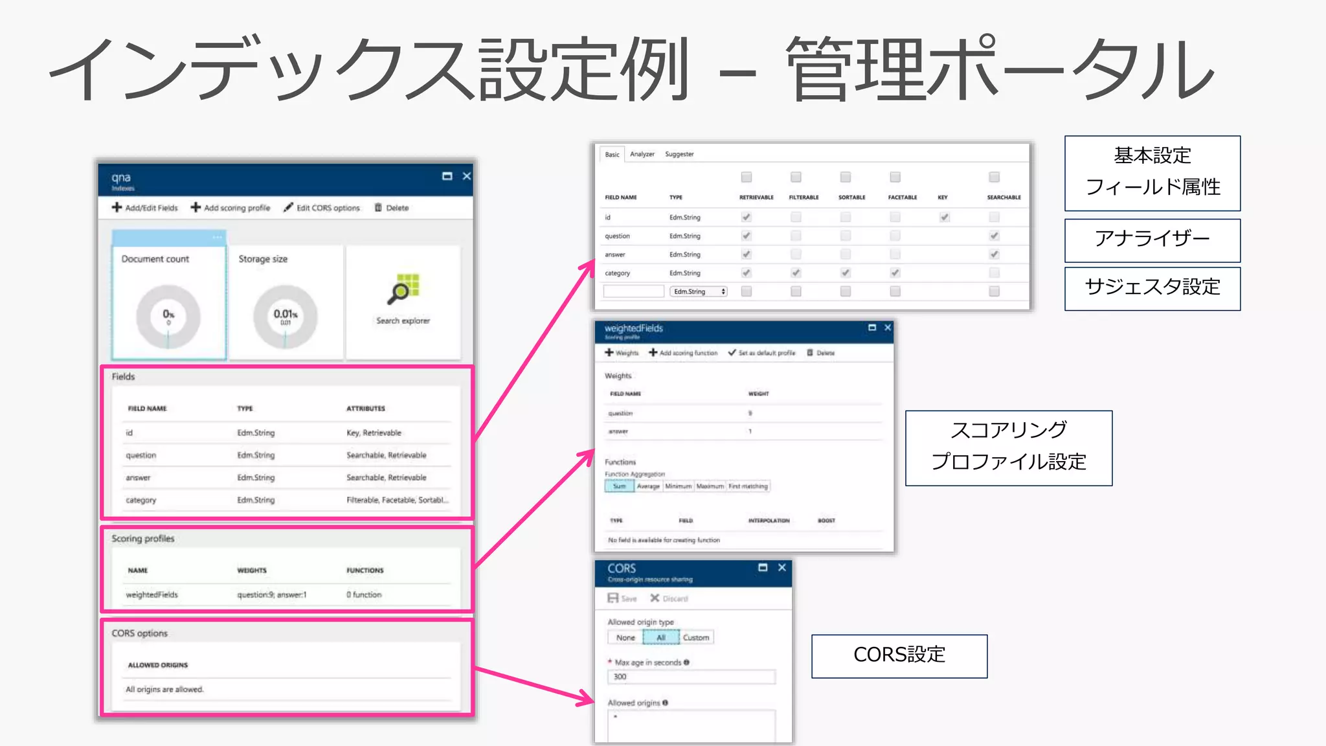Screen dimensions: 1326x746
Task: Open the Edm.String type dropdown for new field
Action: pos(699,291)
